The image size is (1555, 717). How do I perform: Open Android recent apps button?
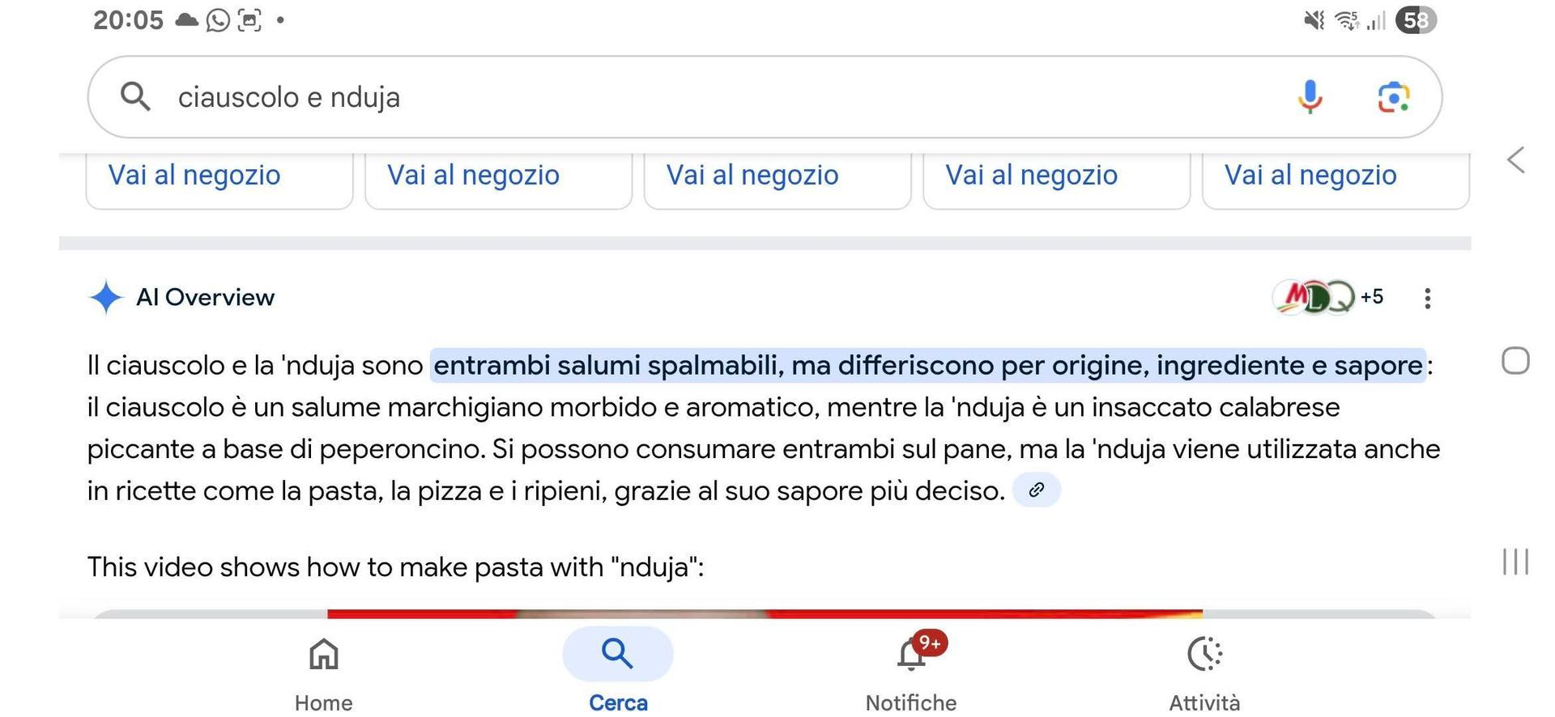(1515, 562)
